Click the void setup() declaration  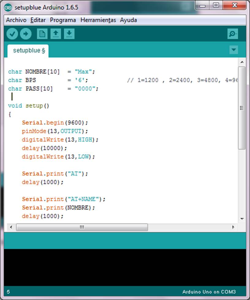(x=29, y=106)
